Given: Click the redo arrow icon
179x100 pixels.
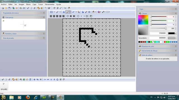Looking at the screenshot, I should tap(24, 8).
